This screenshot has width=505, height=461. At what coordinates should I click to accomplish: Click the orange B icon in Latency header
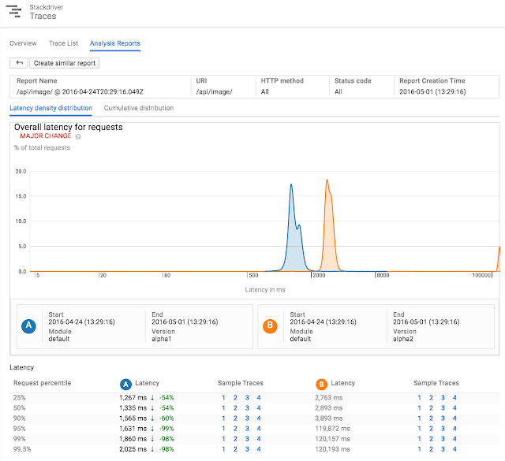321,384
